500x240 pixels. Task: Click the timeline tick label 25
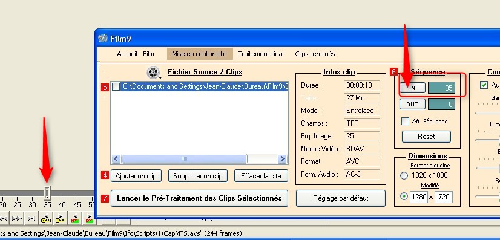(18, 205)
